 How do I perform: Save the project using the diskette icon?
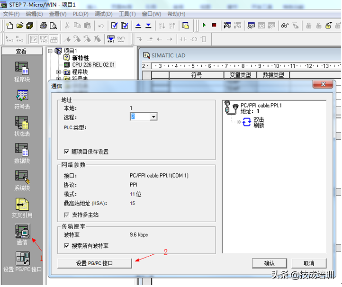(x=29, y=26)
